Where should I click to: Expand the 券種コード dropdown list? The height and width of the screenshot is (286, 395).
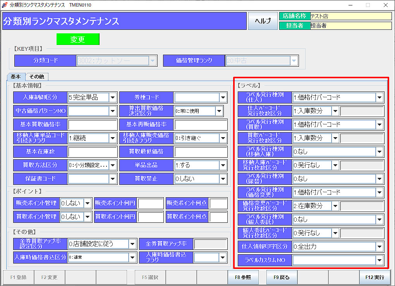223,97
